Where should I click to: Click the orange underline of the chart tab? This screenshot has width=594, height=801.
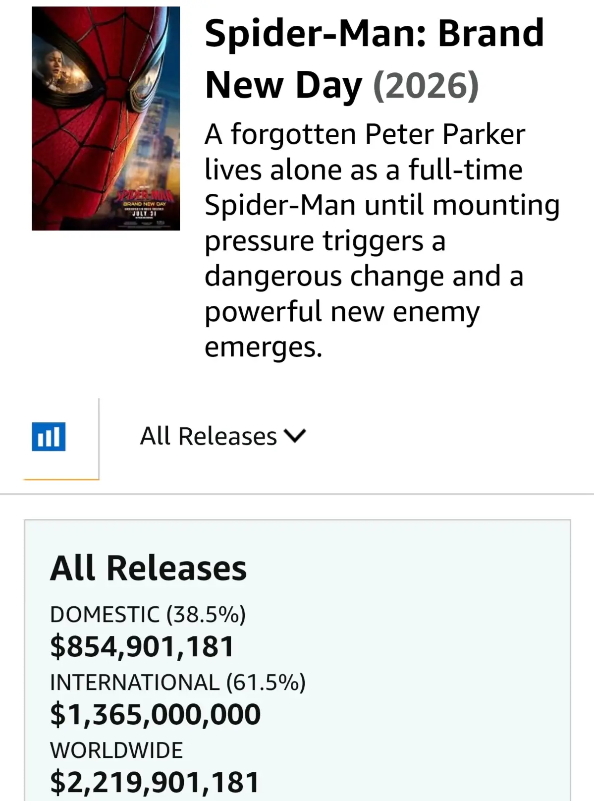click(61, 479)
